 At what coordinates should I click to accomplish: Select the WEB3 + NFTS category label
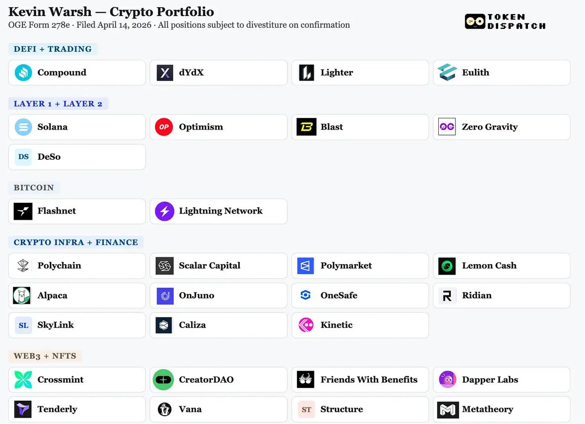coord(45,356)
